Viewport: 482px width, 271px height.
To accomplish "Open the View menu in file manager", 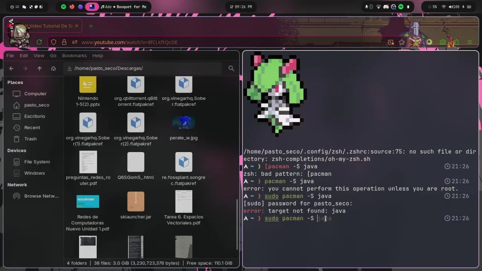I will tap(39, 55).
